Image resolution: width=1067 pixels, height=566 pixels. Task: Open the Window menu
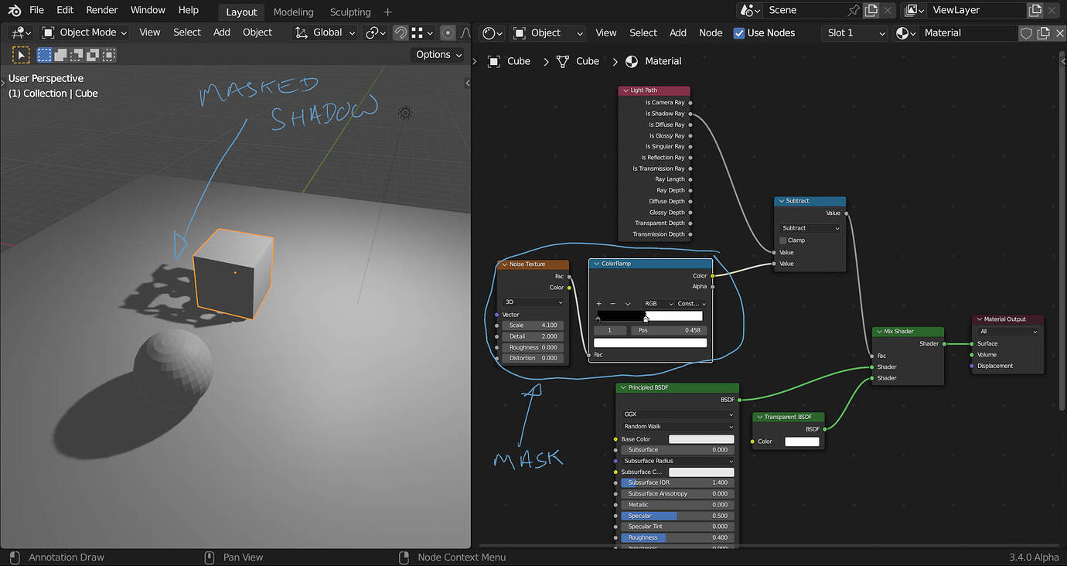(x=148, y=10)
